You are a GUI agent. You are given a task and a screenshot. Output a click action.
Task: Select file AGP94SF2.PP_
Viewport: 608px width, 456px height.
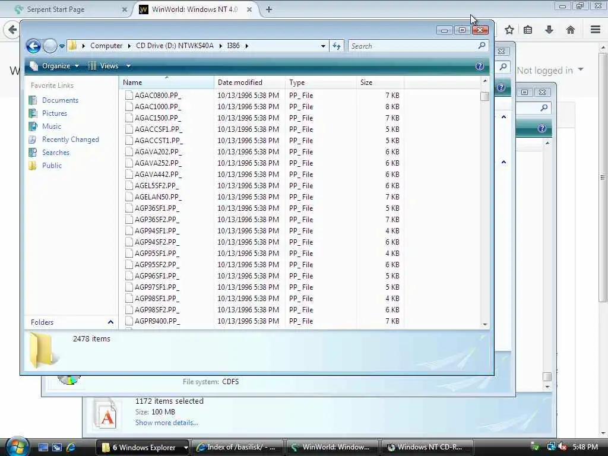157,242
